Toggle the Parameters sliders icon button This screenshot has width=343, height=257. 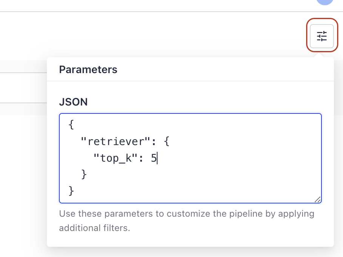click(x=322, y=36)
